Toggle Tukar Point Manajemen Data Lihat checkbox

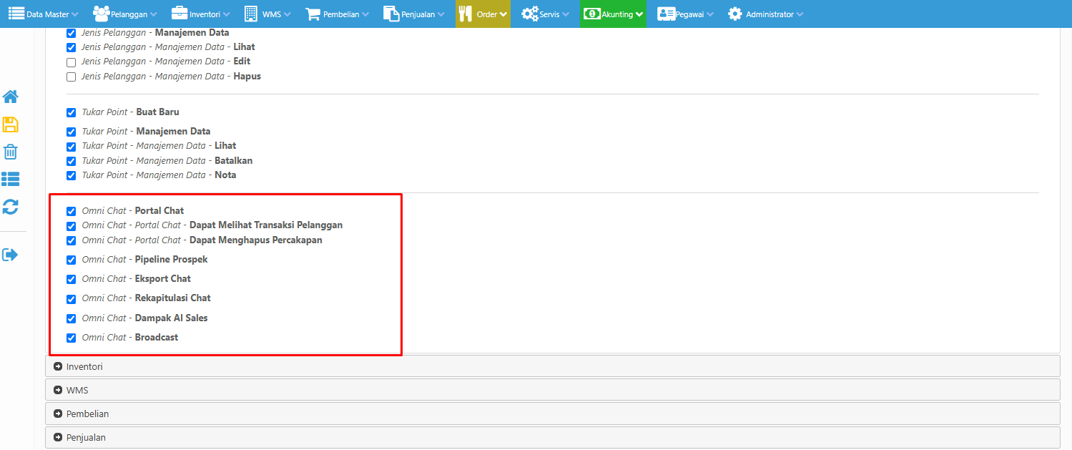click(71, 146)
